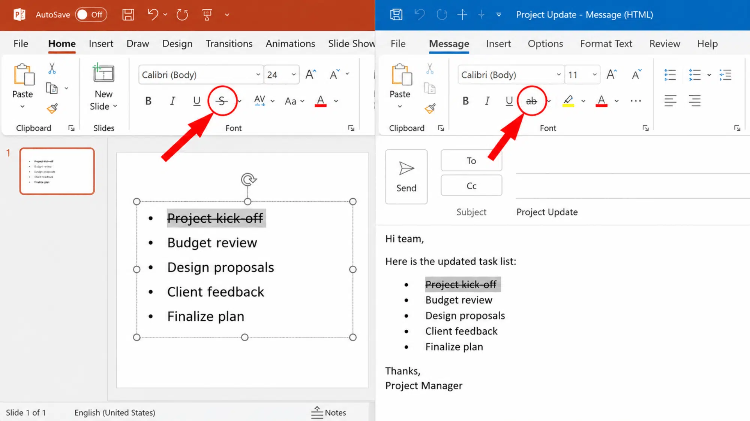Open Change Case Aa menu
750x421 pixels.
click(x=294, y=101)
